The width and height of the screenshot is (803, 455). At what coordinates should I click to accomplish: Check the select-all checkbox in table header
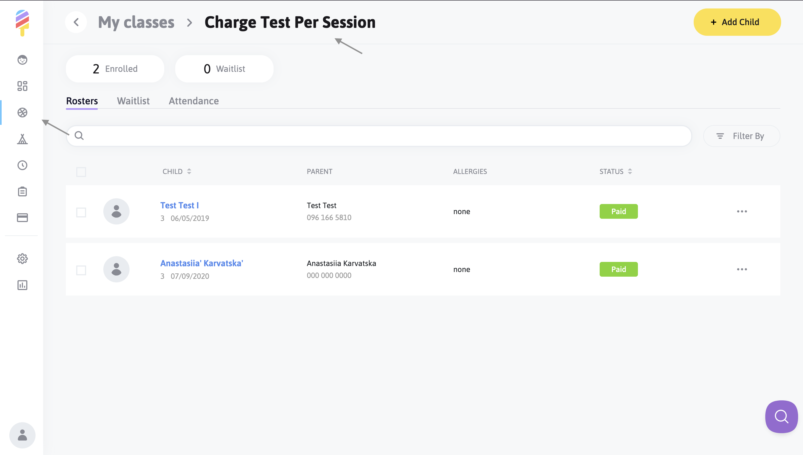coord(81,172)
